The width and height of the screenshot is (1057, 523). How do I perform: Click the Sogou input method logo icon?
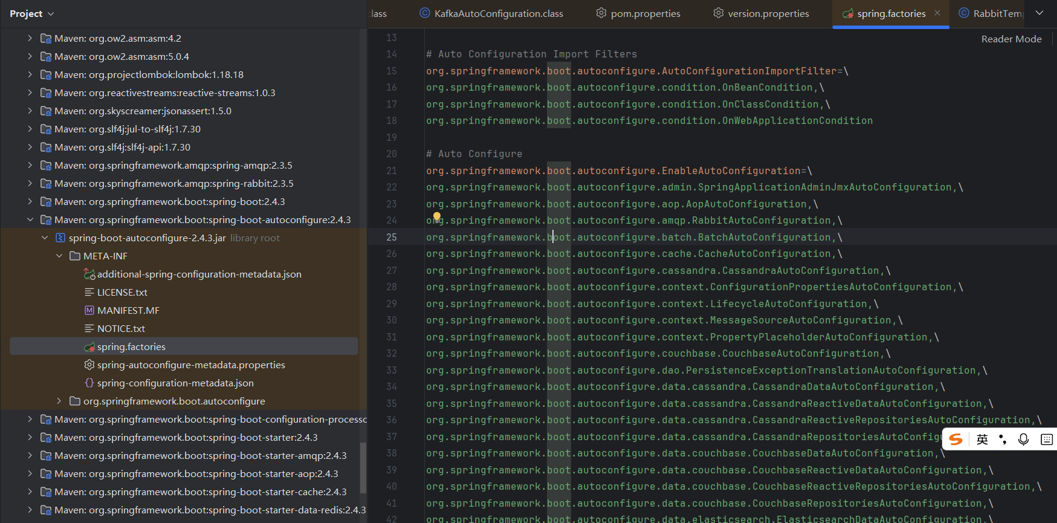[x=956, y=440]
